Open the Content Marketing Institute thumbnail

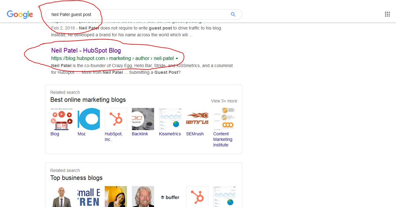click(224, 119)
